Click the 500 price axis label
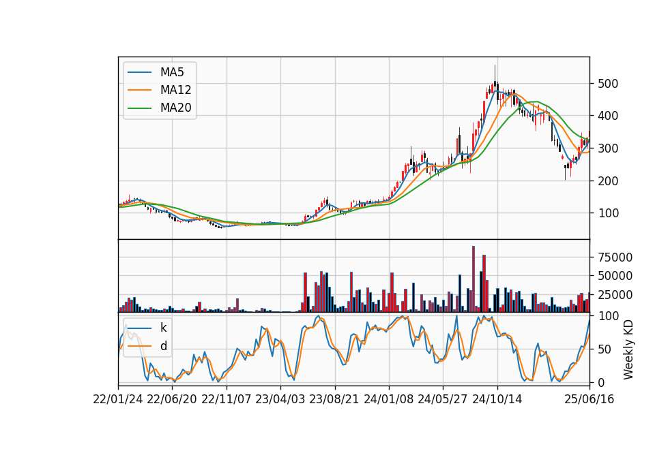This screenshot has width=655, height=470. coord(608,84)
